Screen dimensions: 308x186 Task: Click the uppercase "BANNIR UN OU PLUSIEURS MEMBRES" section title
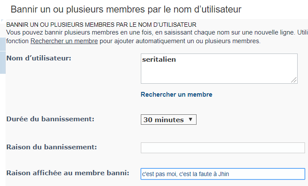[x=102, y=25]
